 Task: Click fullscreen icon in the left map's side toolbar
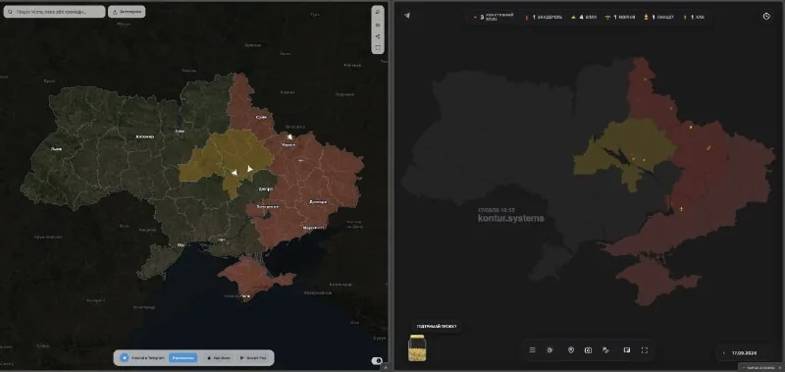pyautogui.click(x=378, y=47)
